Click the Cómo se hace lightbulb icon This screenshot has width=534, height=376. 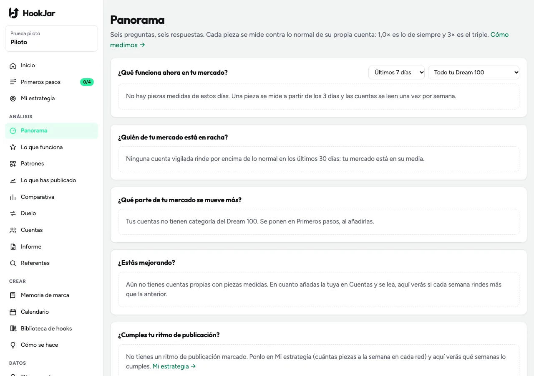point(13,345)
